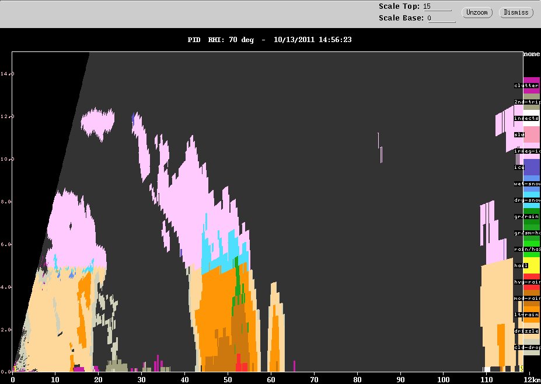This screenshot has height=384, width=541.
Task: Click the ice purple legend color
Action: click(531, 167)
